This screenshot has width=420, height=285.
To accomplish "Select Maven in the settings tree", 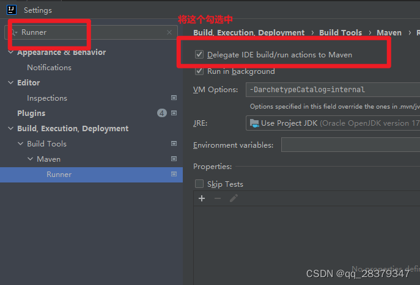I will pyautogui.click(x=49, y=159).
